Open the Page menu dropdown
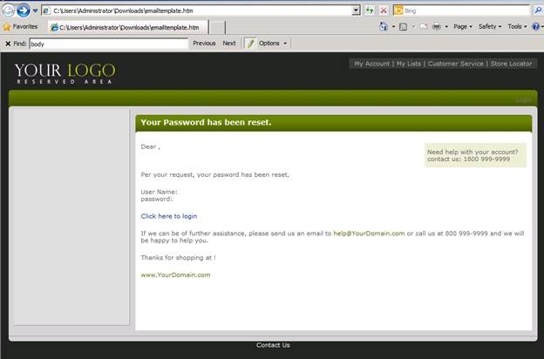This screenshot has height=359, width=544. (x=463, y=27)
